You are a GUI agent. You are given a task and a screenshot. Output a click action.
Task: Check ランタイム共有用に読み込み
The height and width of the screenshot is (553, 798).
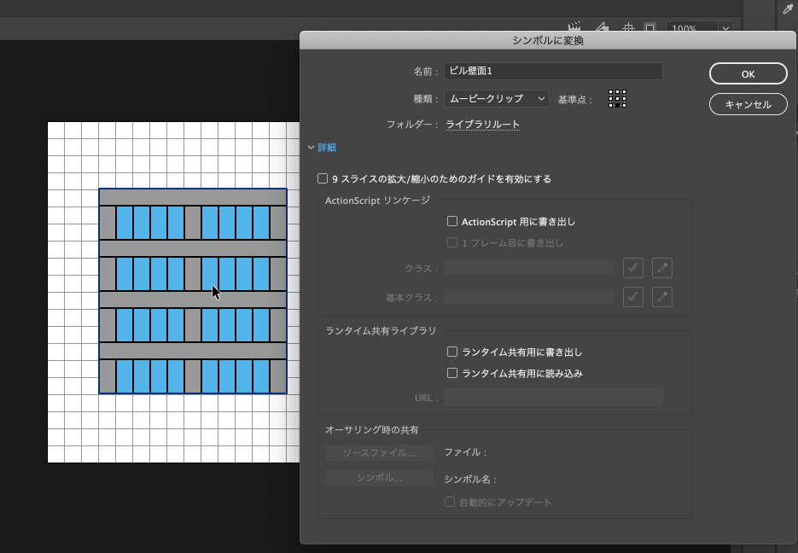click(x=452, y=373)
